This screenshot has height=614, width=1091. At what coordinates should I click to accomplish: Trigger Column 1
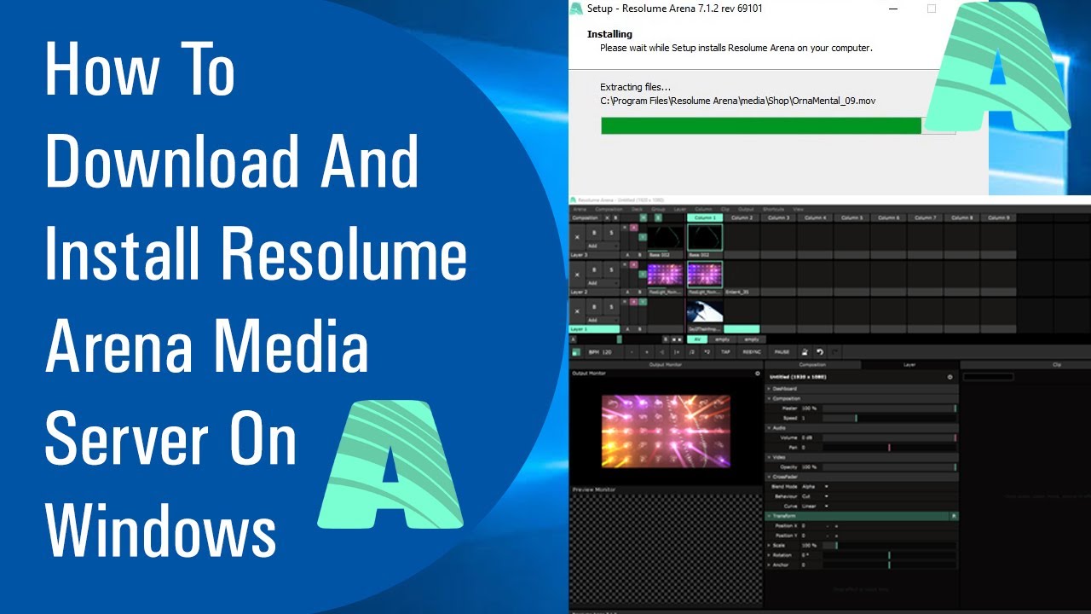coord(705,218)
